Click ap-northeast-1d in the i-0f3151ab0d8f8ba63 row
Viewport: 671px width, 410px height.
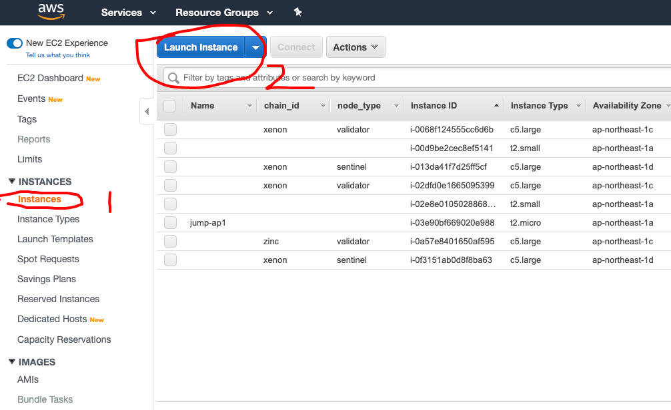coord(623,260)
